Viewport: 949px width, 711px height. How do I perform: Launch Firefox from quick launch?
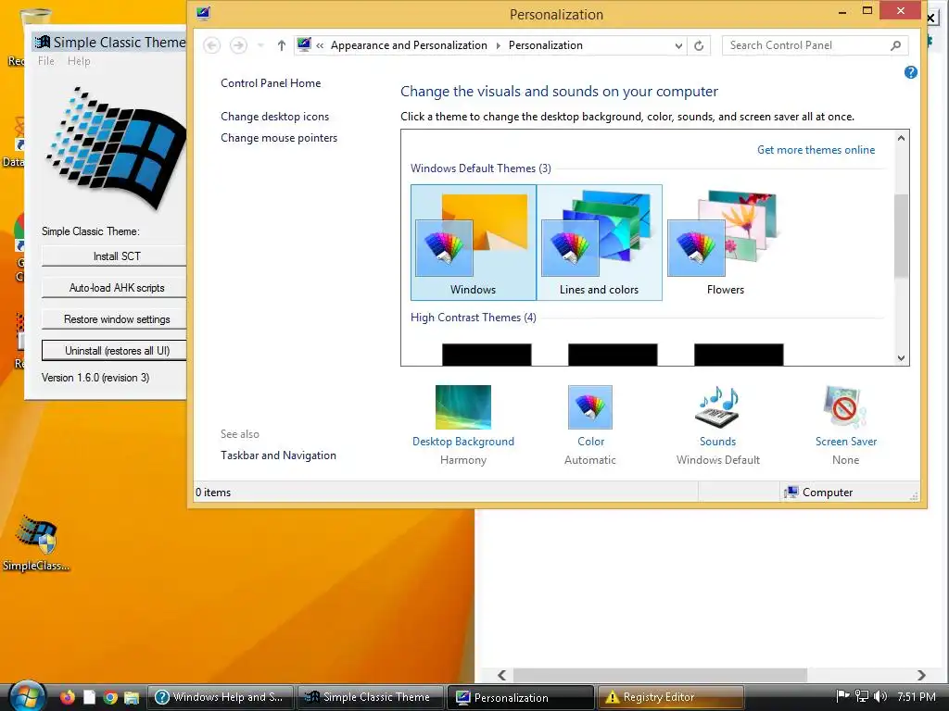point(67,697)
